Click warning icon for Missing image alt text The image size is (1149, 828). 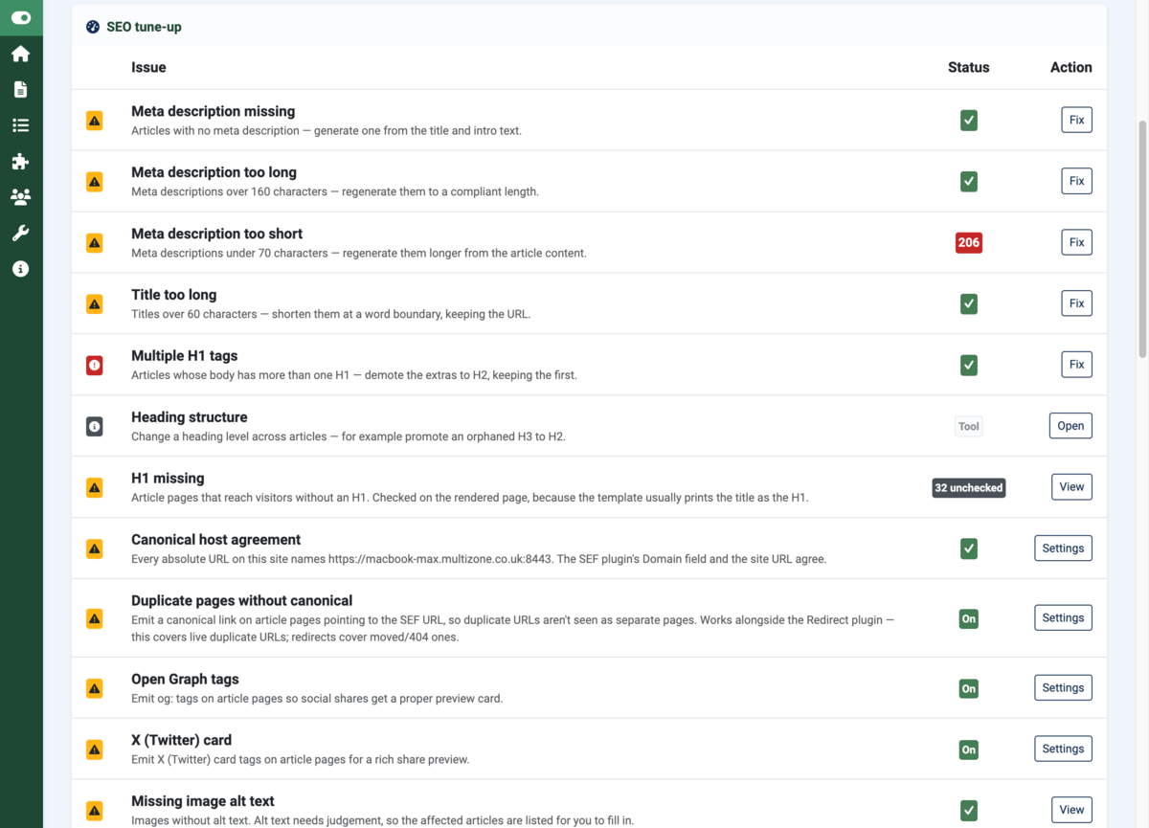(x=95, y=811)
